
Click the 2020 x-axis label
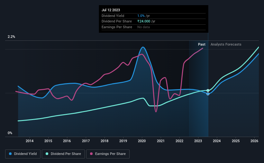click(142, 141)
